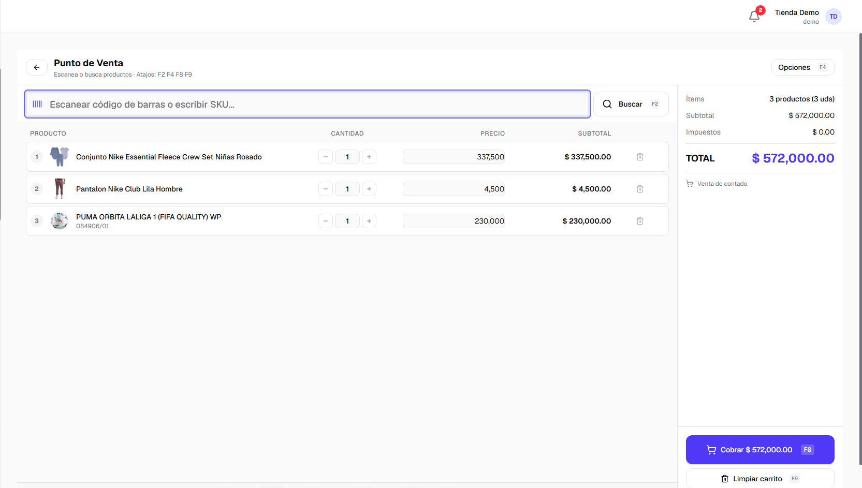This screenshot has height=488, width=862.
Task: Increase quantity of Conjunto Nike Essential Fleece
Action: point(369,157)
